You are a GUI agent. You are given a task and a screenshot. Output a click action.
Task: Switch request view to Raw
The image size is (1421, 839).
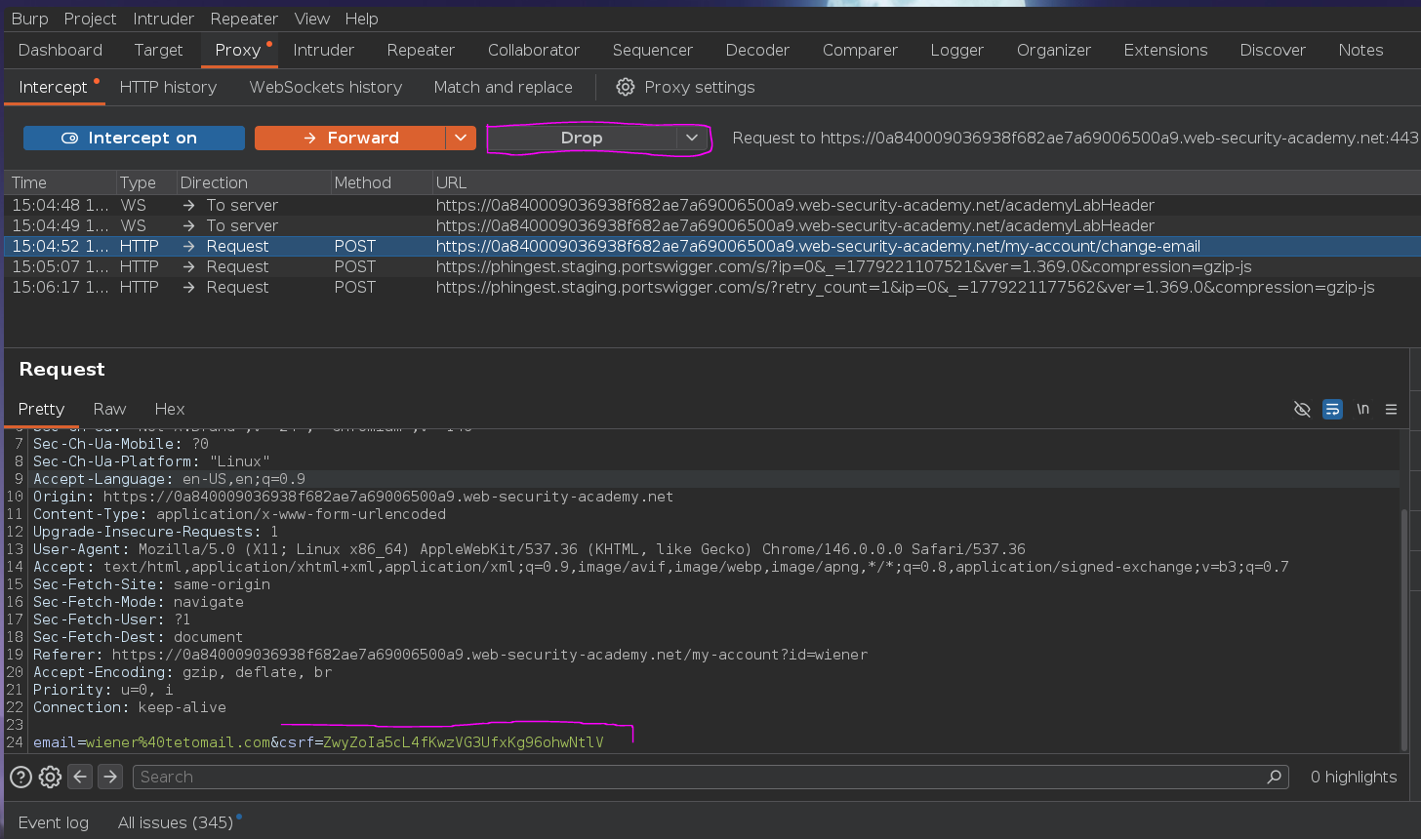coord(109,409)
